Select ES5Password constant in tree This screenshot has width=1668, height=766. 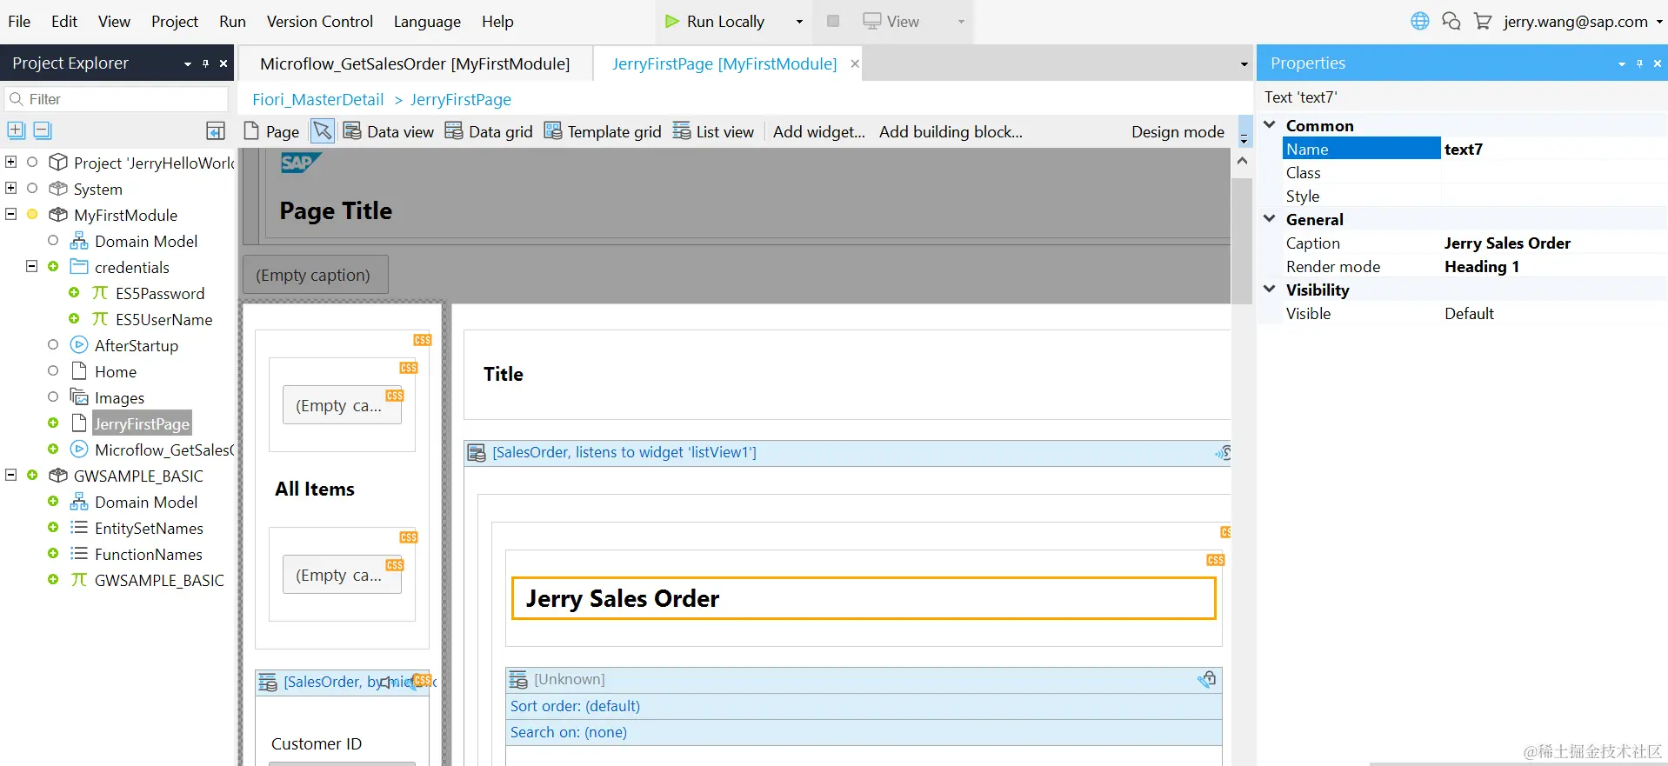[160, 293]
